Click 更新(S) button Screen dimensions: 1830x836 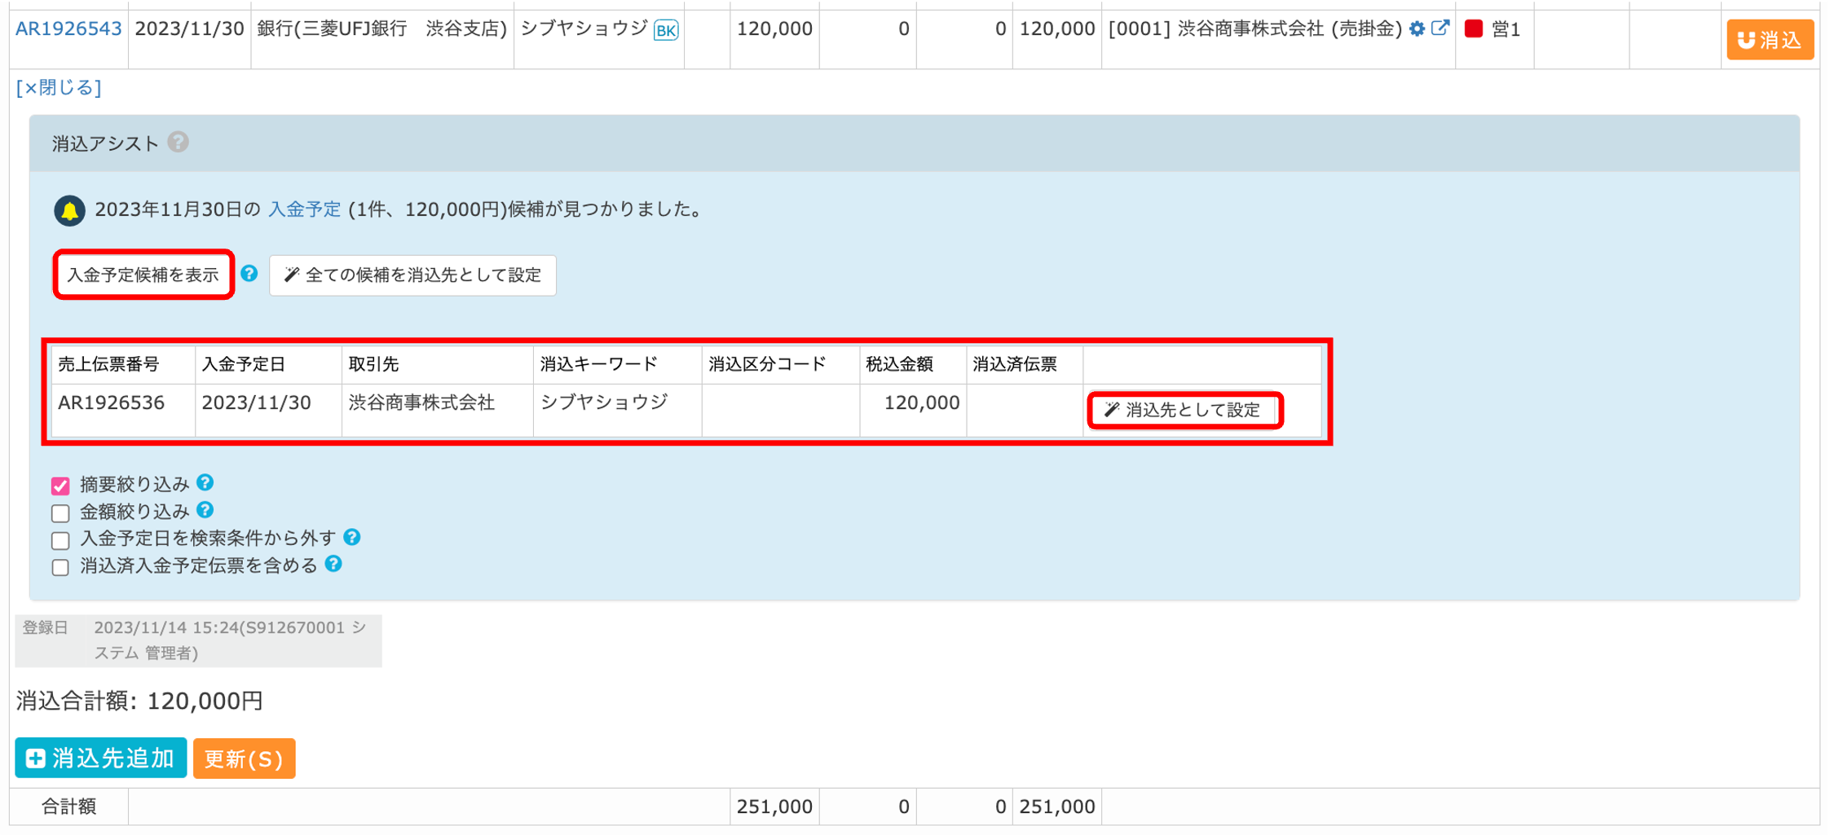(244, 759)
